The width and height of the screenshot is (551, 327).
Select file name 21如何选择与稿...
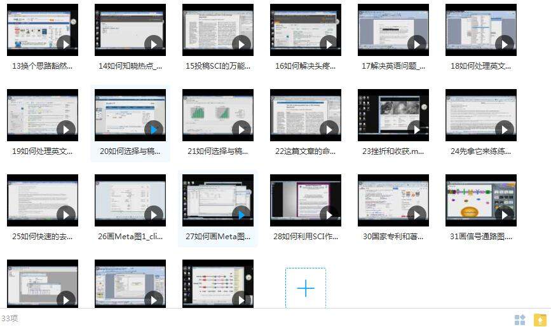pyautogui.click(x=218, y=151)
